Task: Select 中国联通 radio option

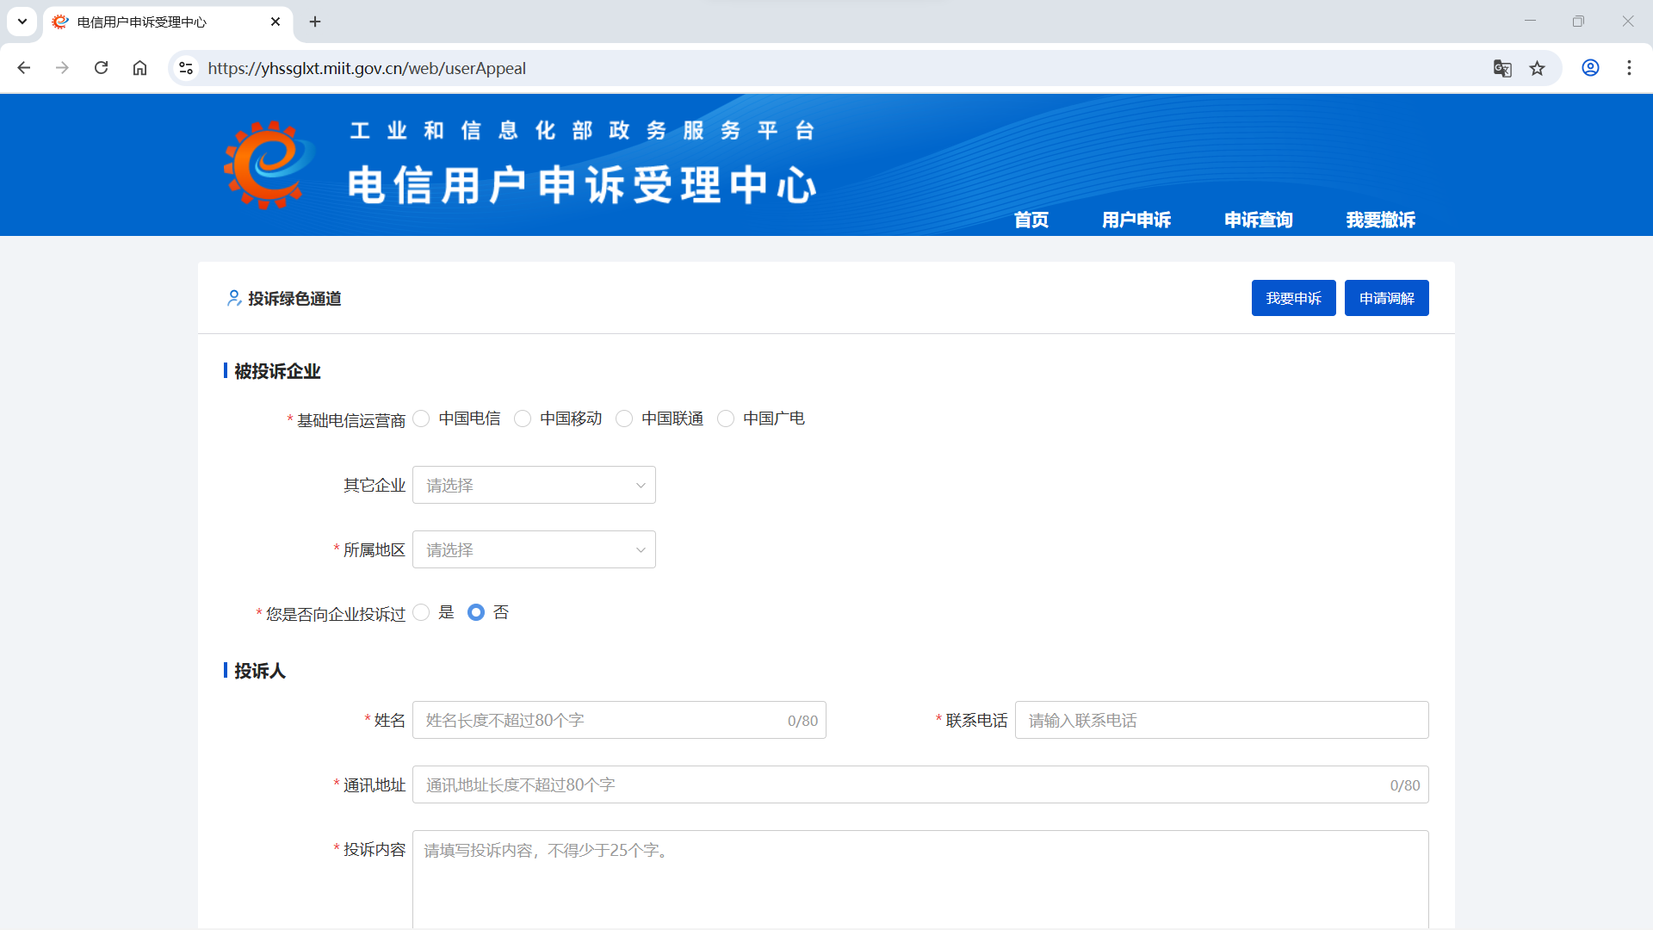Action: (624, 418)
